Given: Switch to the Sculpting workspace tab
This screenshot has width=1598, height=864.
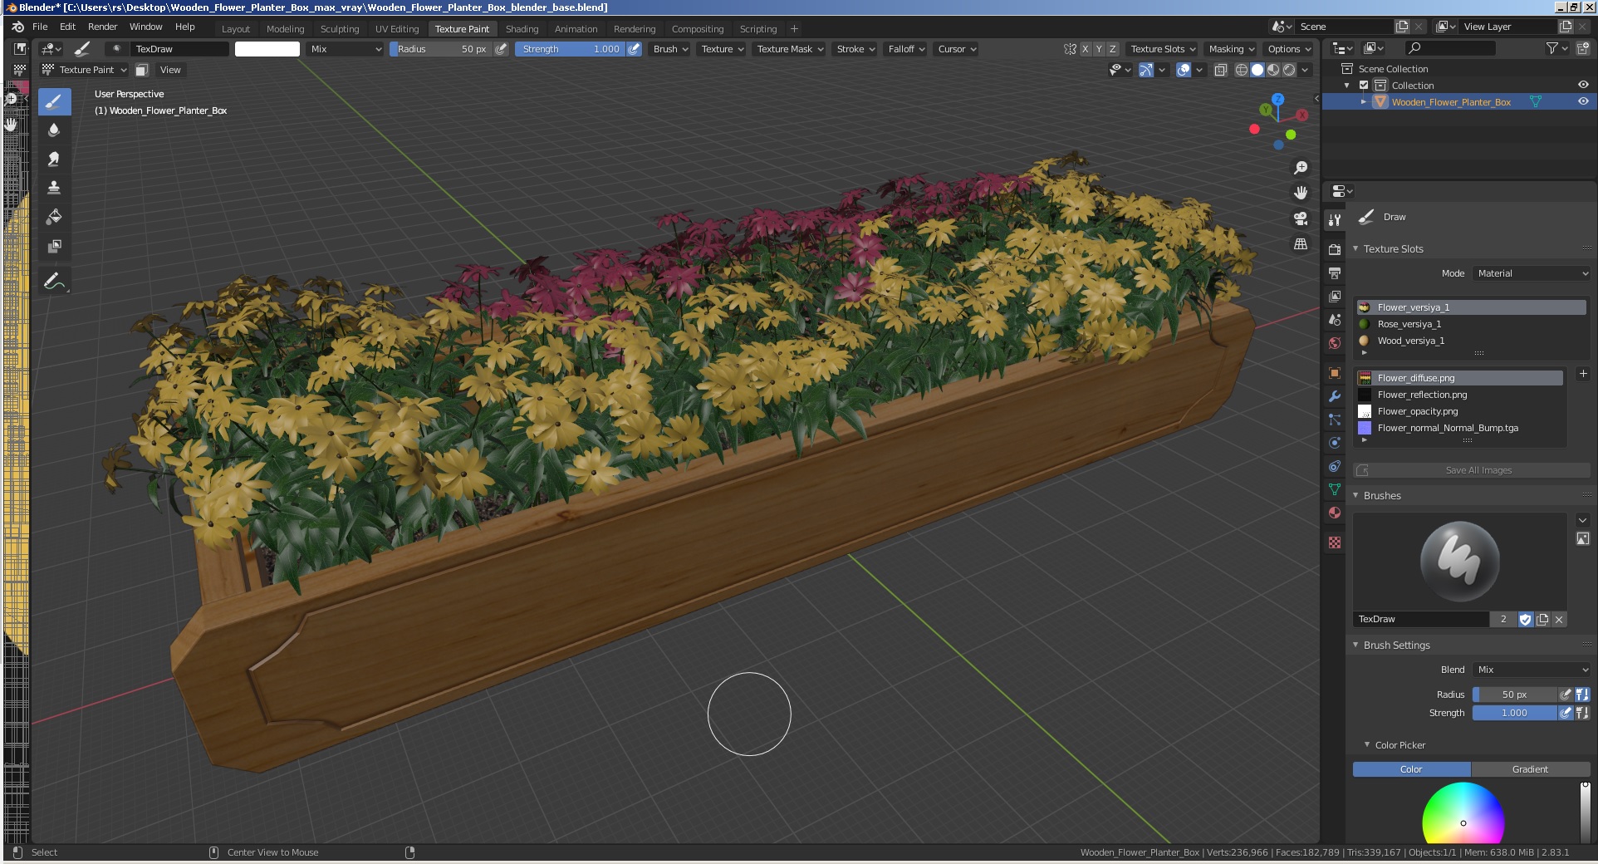Looking at the screenshot, I should (x=340, y=28).
